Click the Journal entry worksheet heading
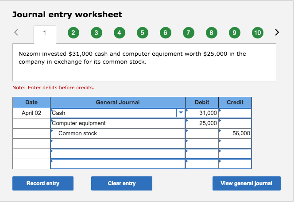 67,15
